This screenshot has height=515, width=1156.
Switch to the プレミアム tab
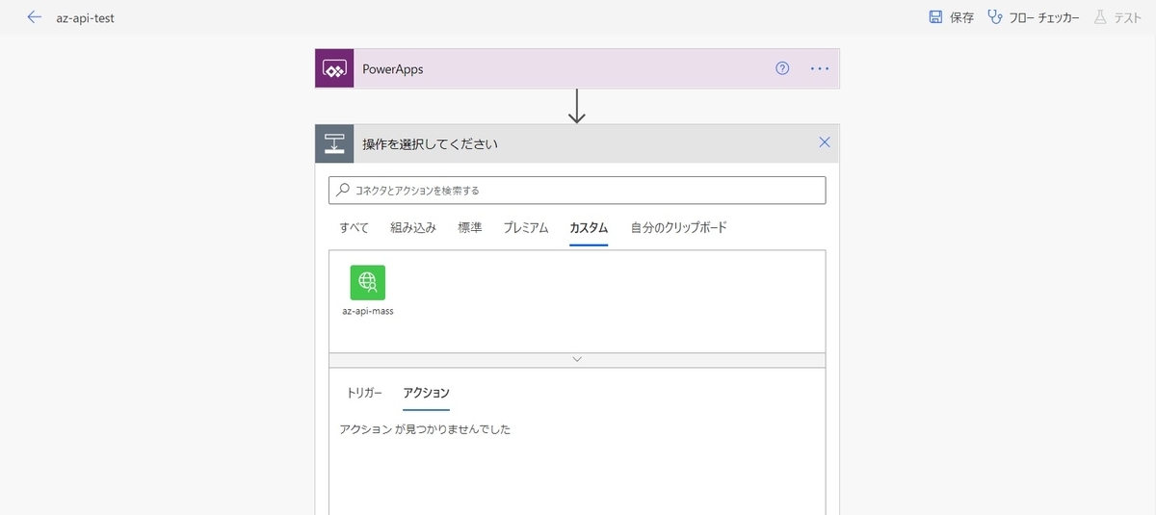[526, 228]
